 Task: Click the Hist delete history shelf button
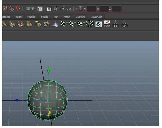point(107,24)
